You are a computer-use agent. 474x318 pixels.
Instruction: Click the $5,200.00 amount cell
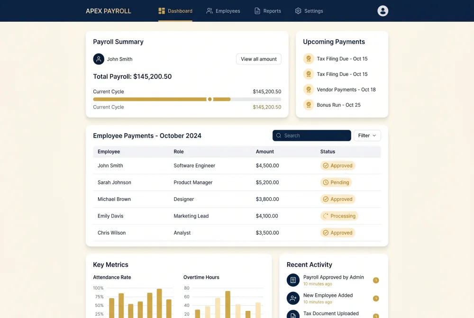coord(267,182)
